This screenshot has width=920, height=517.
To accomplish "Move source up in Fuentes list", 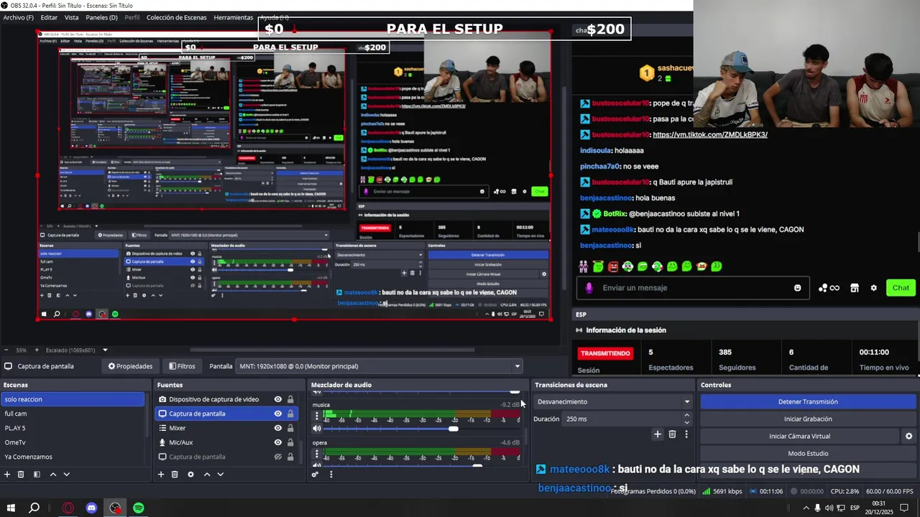I will [x=207, y=474].
